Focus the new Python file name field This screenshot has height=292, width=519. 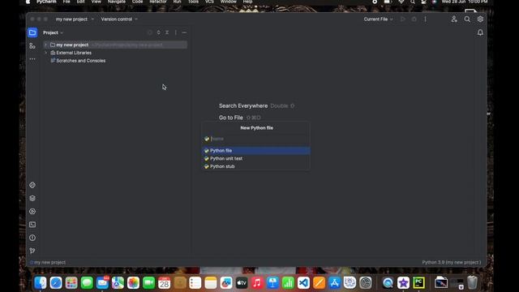256,139
